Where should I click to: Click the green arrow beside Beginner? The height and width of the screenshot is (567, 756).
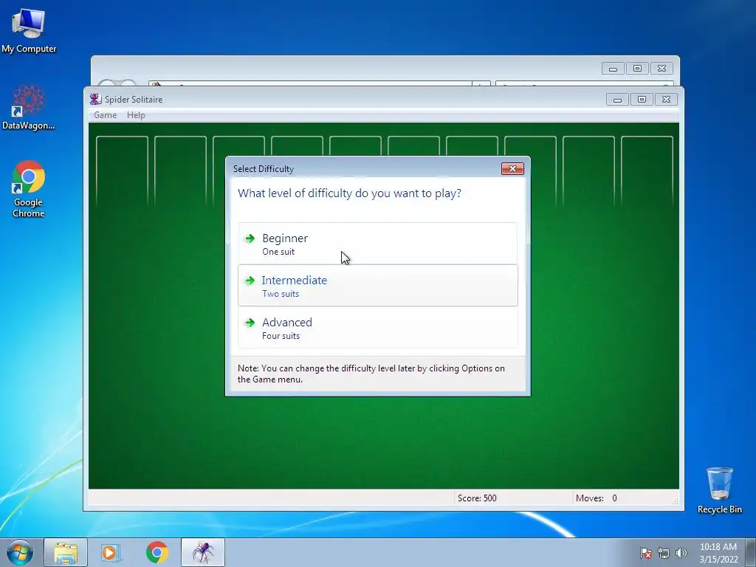tap(250, 238)
